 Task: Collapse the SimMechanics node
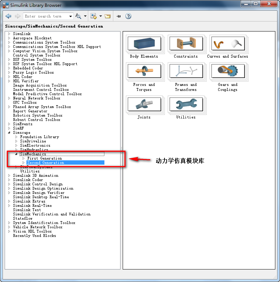point(16,154)
